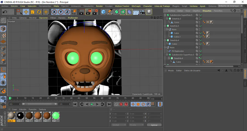
Task: Collapse Nulo group containing FX Explosión
Action: pyautogui.click(x=165, y=47)
